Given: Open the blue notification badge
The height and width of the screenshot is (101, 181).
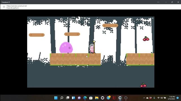Looking at the screenshot, I should (178, 98).
